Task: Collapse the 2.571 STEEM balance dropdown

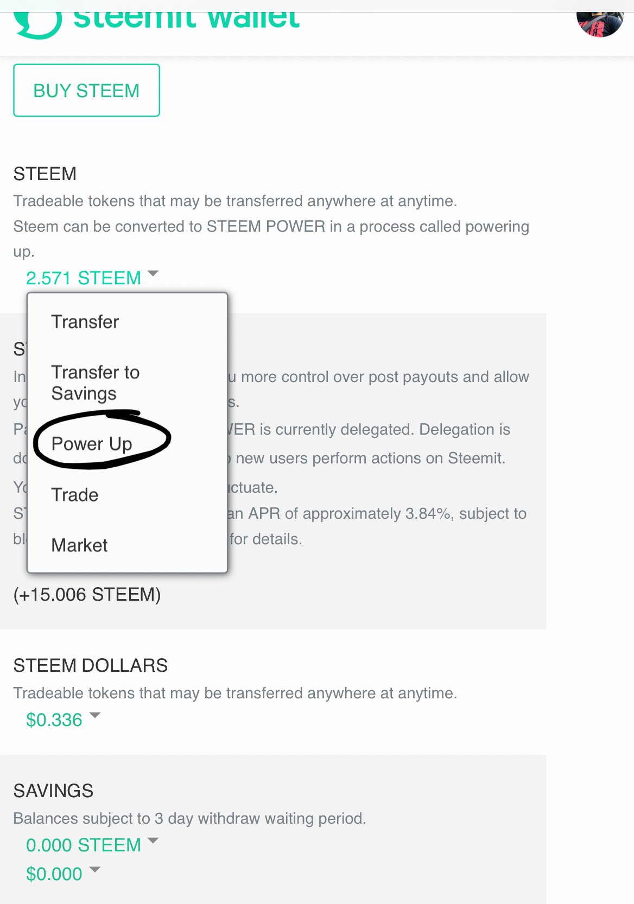Action: (x=84, y=278)
